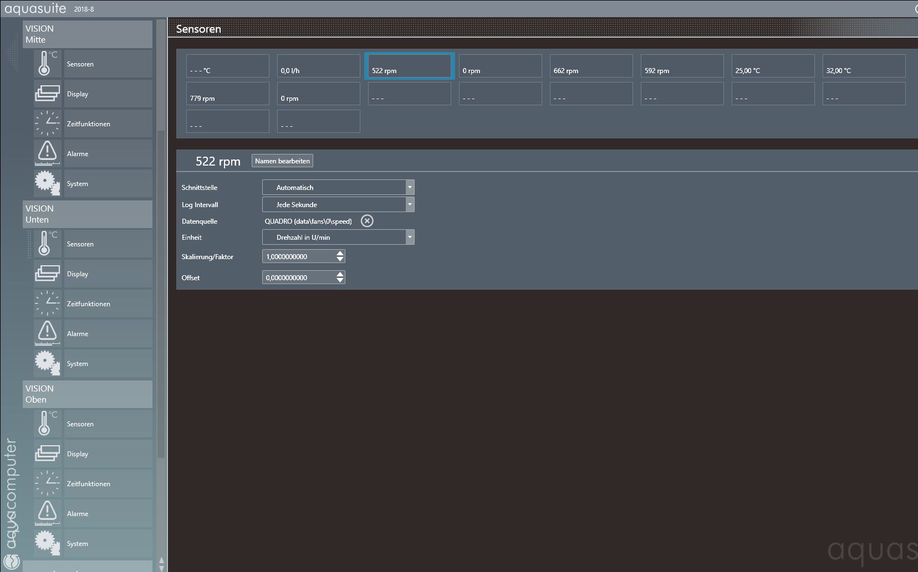Open Zeitfunktionen clock icon under VISION Unten
918x572 pixels.
[47, 303]
